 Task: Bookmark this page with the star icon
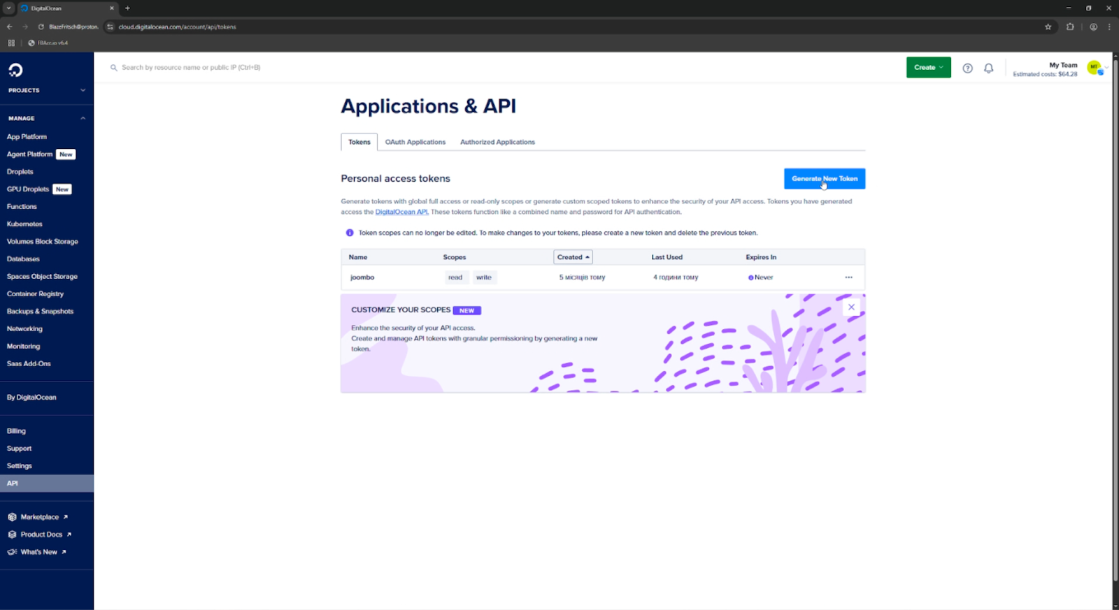[1048, 27]
